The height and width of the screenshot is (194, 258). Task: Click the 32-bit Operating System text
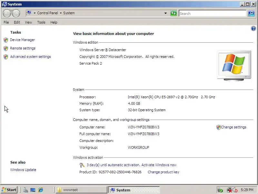[147, 110]
